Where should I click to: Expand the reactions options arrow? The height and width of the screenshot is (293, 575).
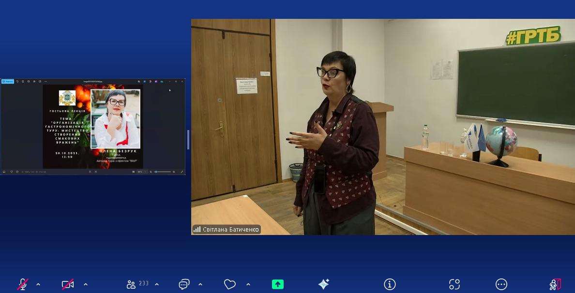248,284
